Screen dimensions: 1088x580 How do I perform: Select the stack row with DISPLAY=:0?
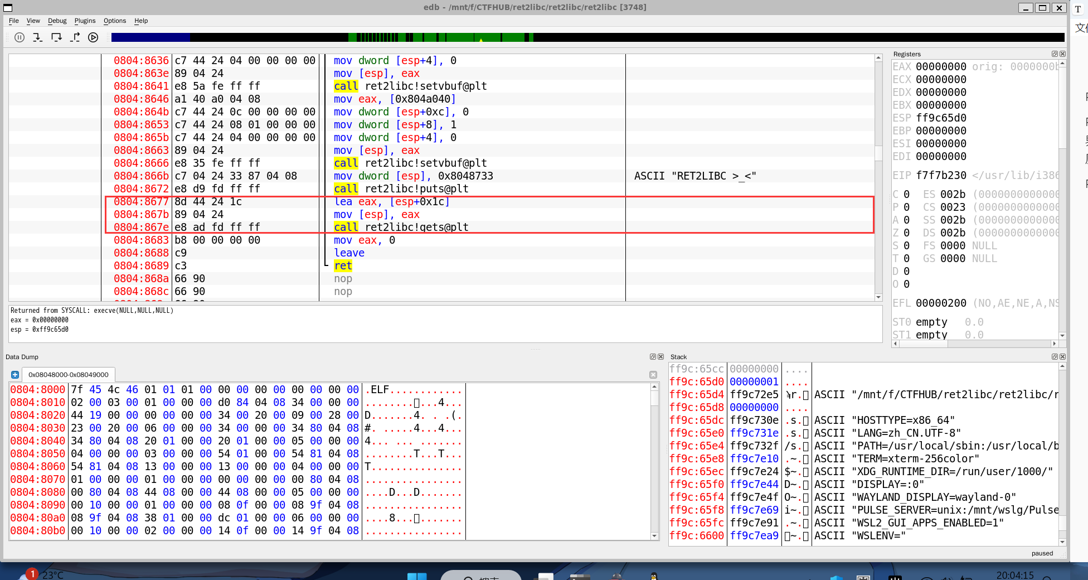pos(864,484)
